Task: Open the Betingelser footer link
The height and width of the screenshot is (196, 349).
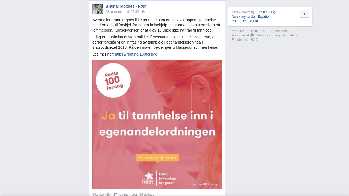Action: point(259,31)
